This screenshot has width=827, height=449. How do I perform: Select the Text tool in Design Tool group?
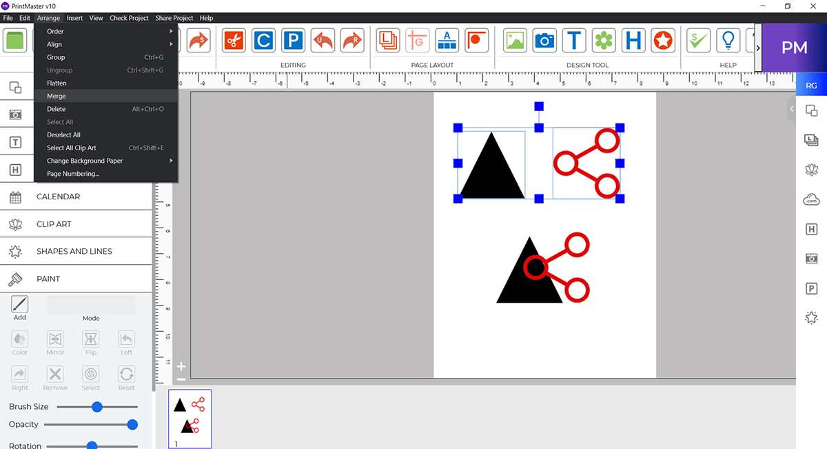click(x=574, y=40)
